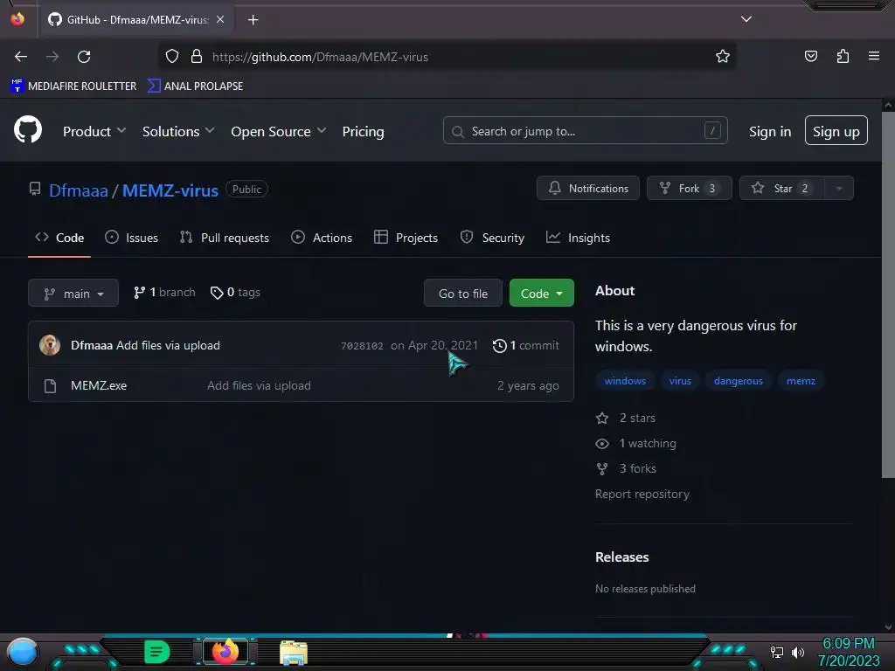
Task: Click the browser back arrow
Action: point(21,57)
